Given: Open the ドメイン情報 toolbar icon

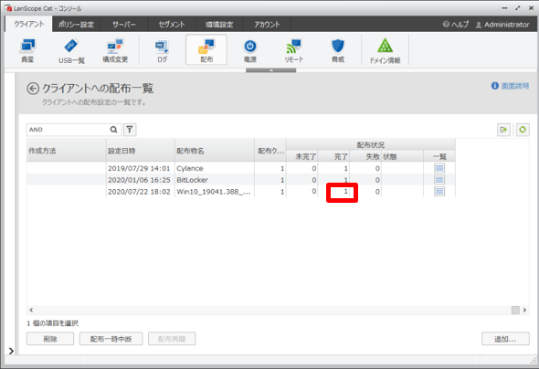Looking at the screenshot, I should tap(385, 50).
